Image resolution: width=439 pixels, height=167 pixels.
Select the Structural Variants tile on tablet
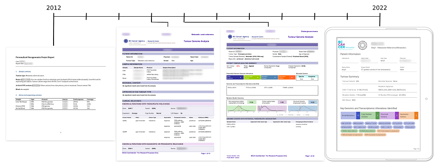click(389, 115)
